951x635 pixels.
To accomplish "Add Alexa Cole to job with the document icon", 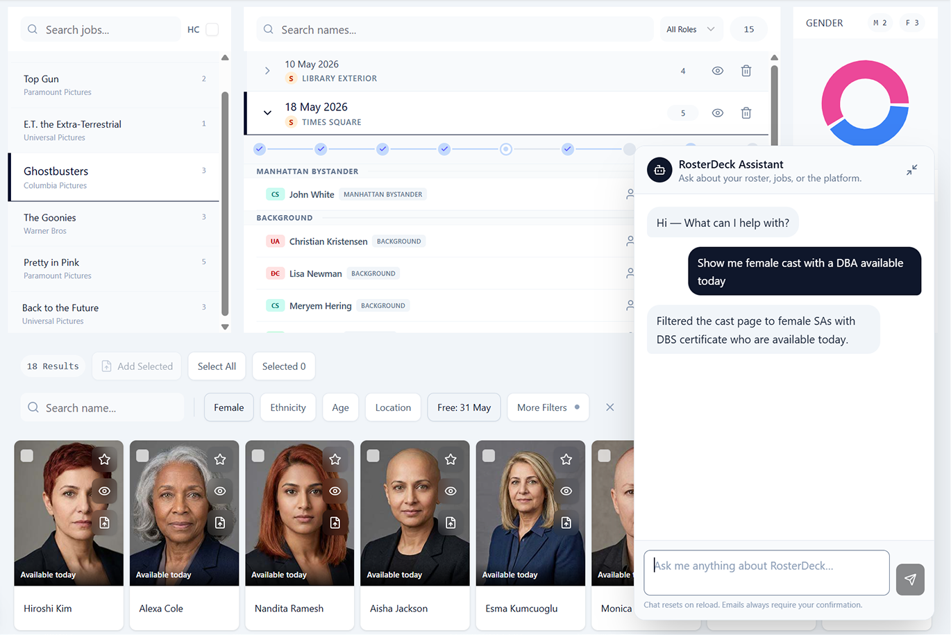I will pyautogui.click(x=220, y=523).
